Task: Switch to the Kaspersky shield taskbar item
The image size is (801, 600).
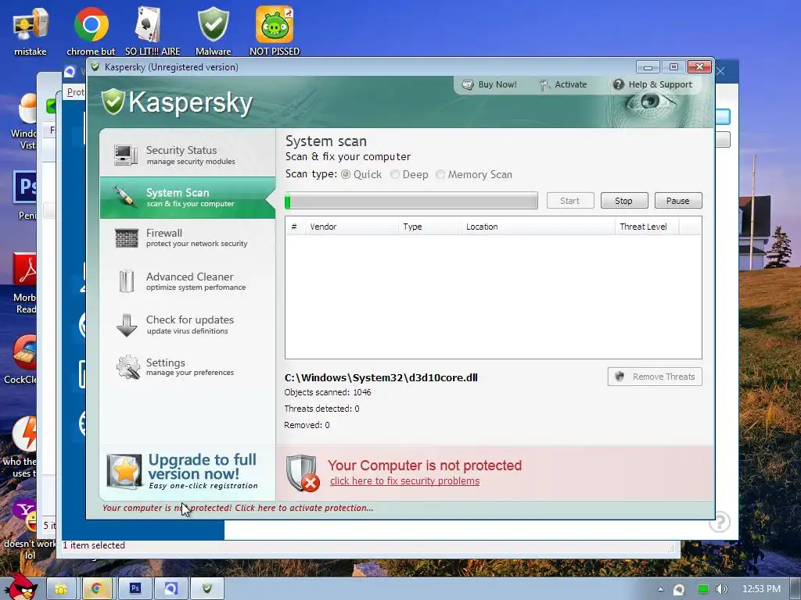Action: 207,589
